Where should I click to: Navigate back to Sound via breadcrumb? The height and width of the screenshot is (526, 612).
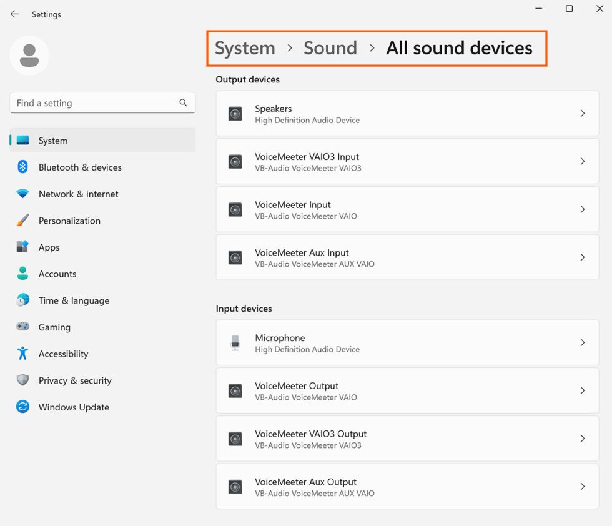pos(330,48)
